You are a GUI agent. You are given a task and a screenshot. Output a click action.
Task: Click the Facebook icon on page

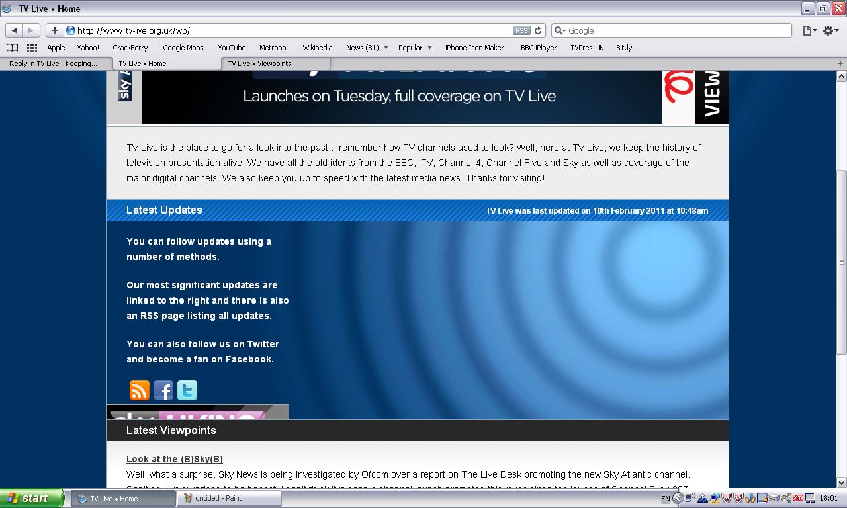(163, 390)
